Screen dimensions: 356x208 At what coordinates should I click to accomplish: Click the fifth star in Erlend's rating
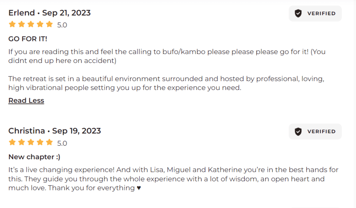49,25
